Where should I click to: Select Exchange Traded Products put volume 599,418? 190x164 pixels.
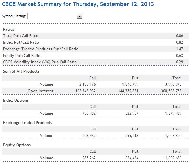click(132, 135)
